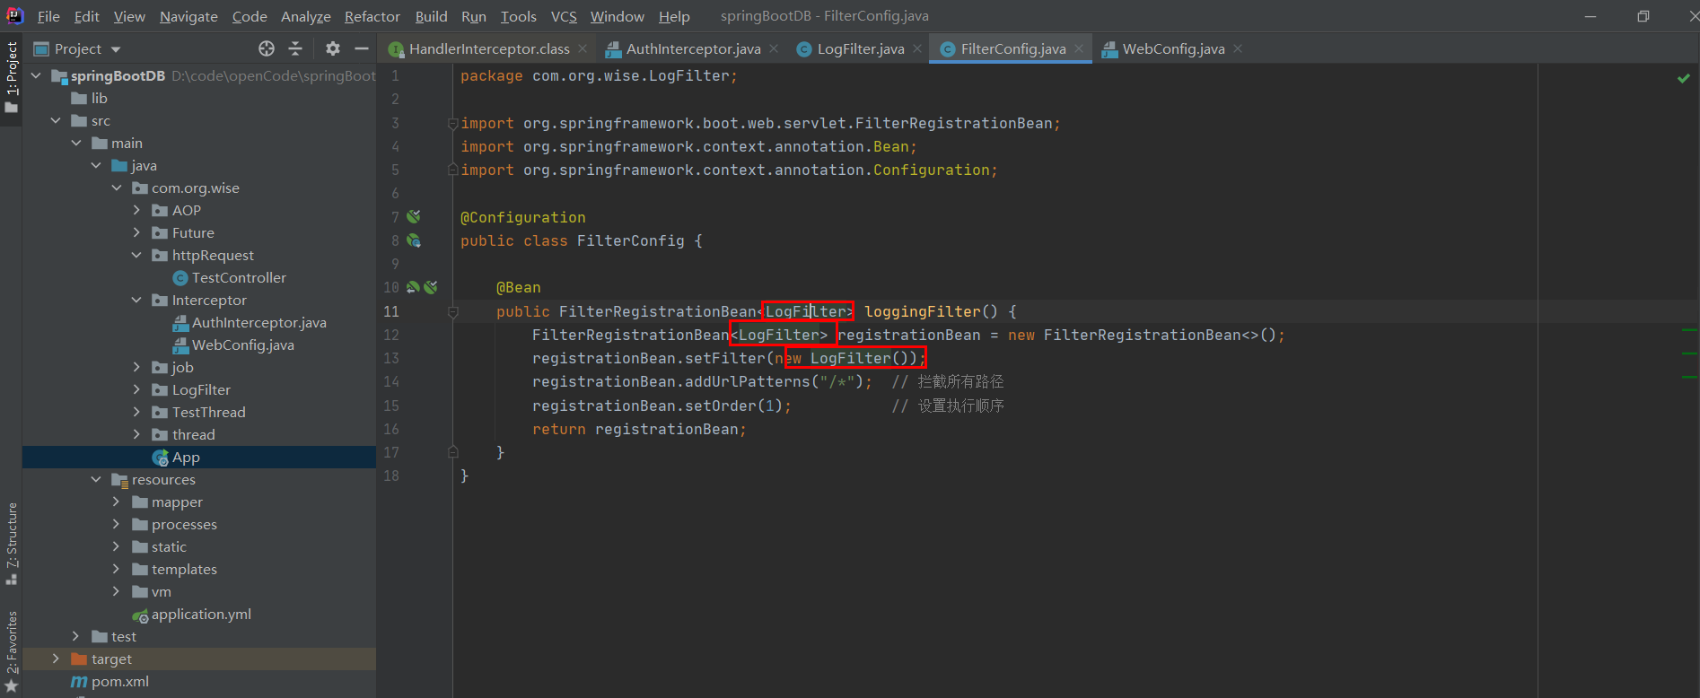Expand the LogFilter package

pos(136,389)
